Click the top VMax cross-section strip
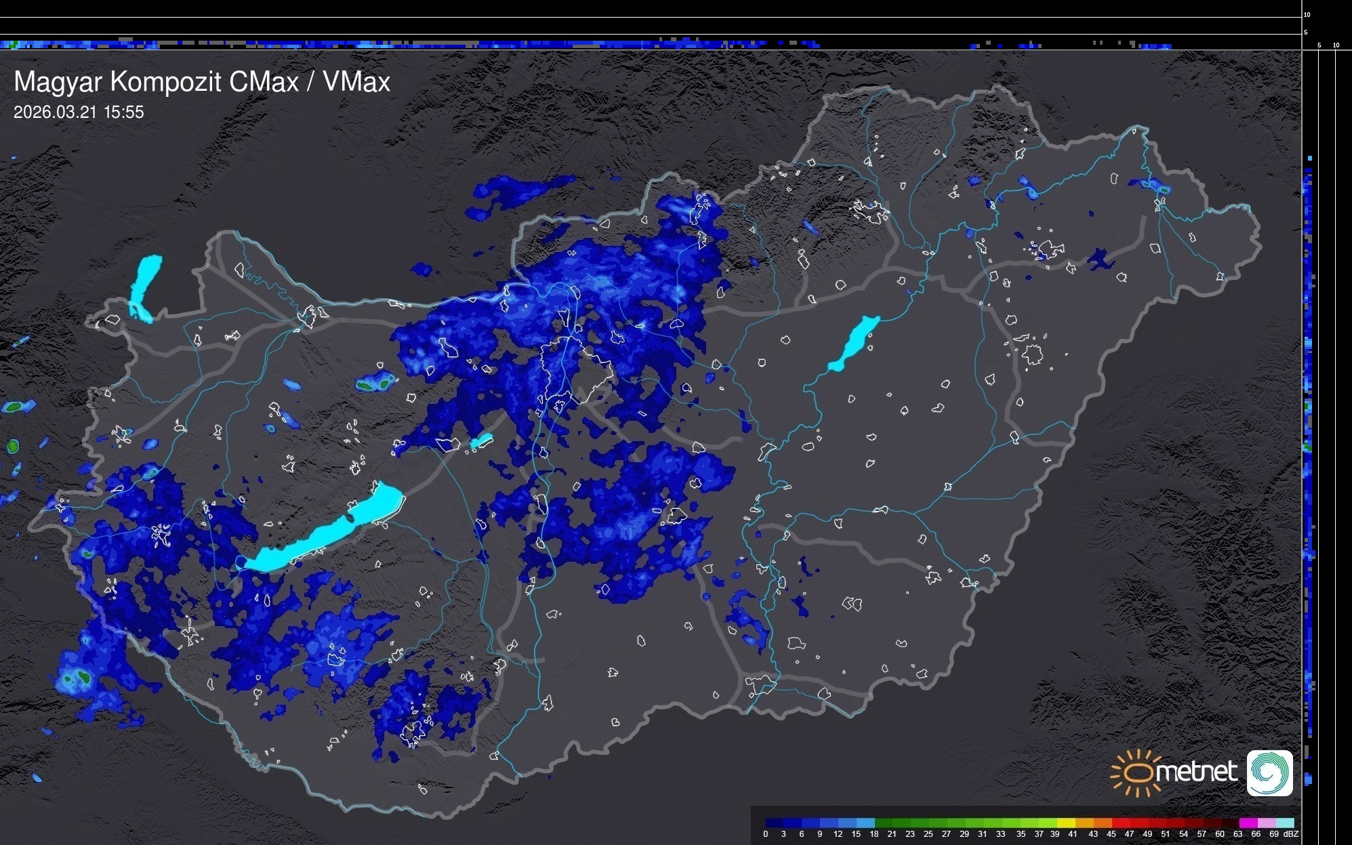The image size is (1352, 845). [x=651, y=42]
